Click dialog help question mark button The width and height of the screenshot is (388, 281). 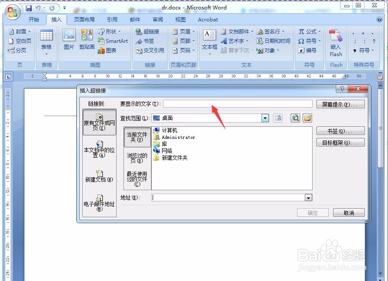pyautogui.click(x=342, y=89)
